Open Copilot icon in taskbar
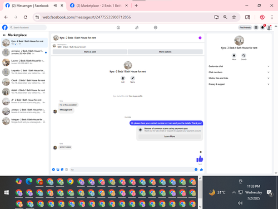Screen dimensions: 278x209 (18, 181)
